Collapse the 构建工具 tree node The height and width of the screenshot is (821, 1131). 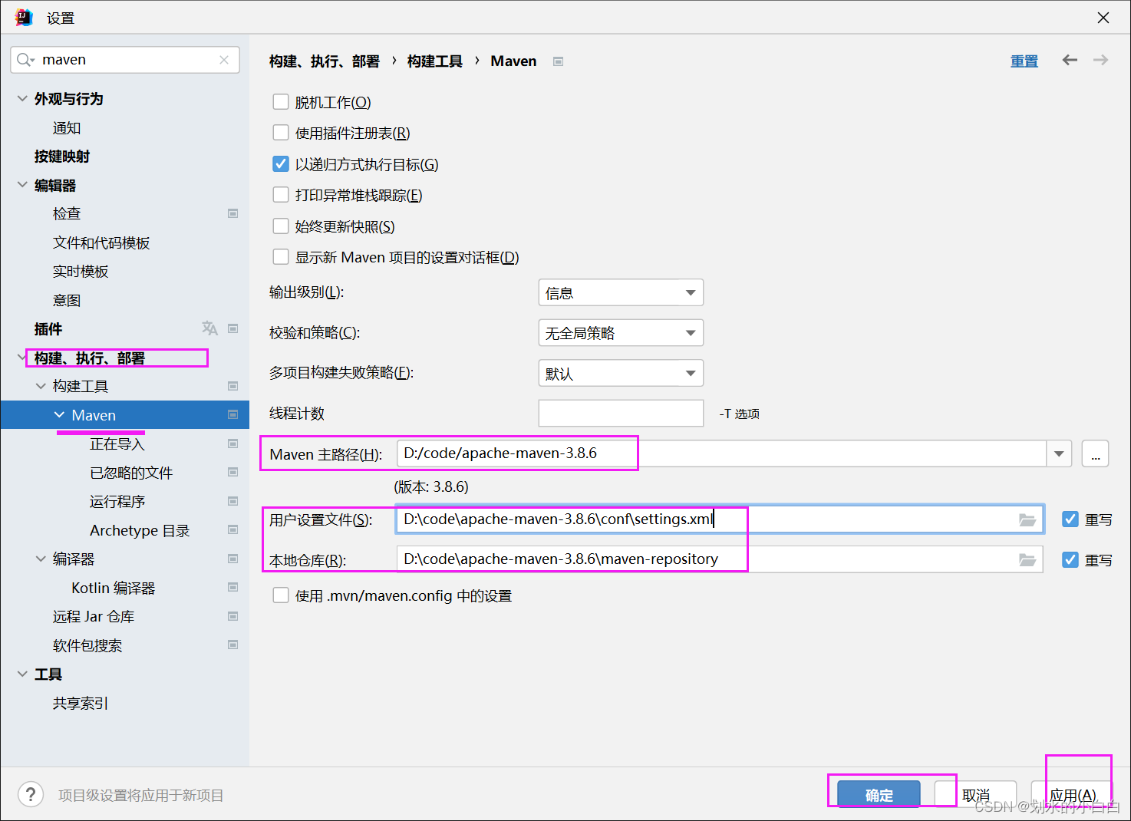pyautogui.click(x=41, y=386)
